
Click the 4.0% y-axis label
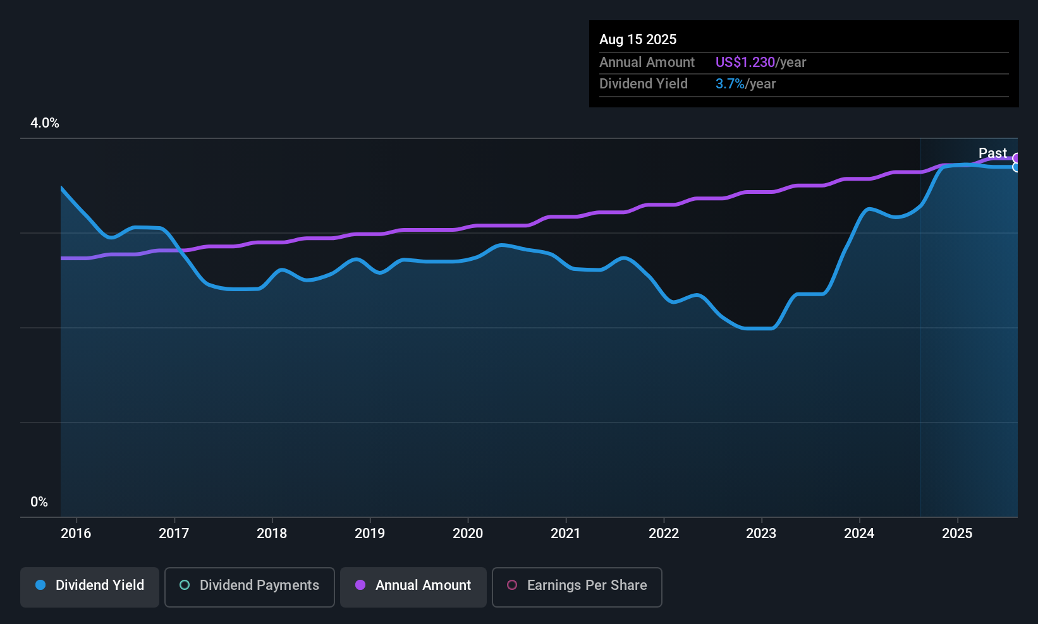tap(45, 123)
